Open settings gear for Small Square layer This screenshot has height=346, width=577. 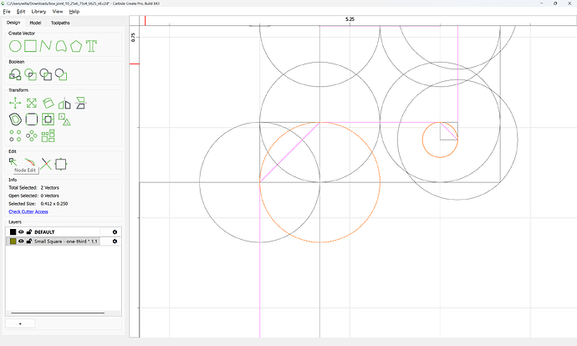click(115, 242)
